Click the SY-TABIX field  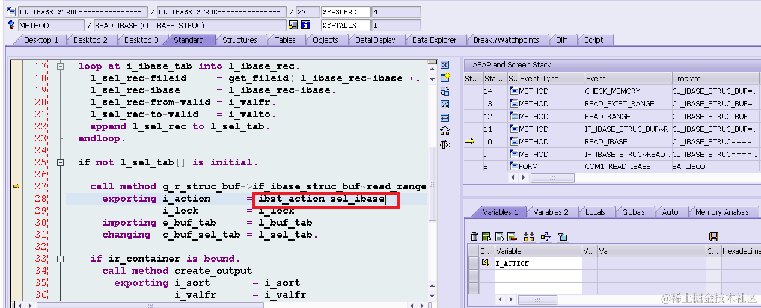pyautogui.click(x=346, y=25)
